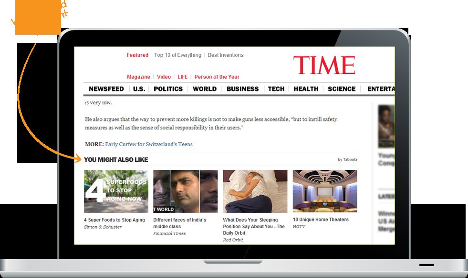Screen dimensions: 468x278
Task: Open the SCIENCE section
Action: [342, 89]
